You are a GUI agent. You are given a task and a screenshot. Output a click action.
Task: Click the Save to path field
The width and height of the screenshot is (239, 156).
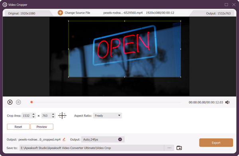92,148
